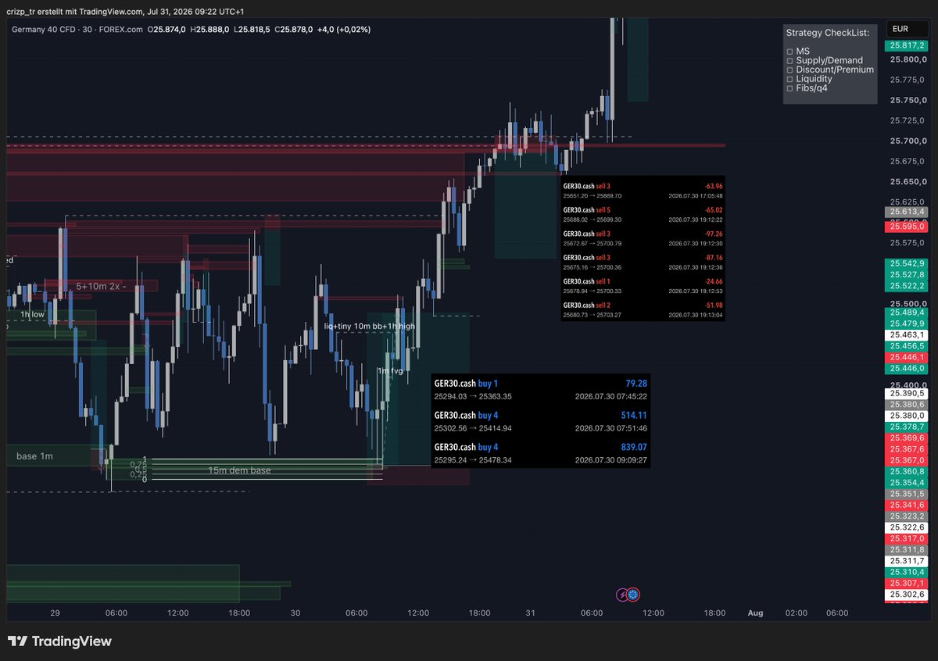Image resolution: width=938 pixels, height=661 pixels.
Task: Select the 25.456,5 price label
Action: click(905, 345)
